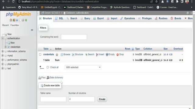Open the Favorites tables list

click(x=15, y=25)
